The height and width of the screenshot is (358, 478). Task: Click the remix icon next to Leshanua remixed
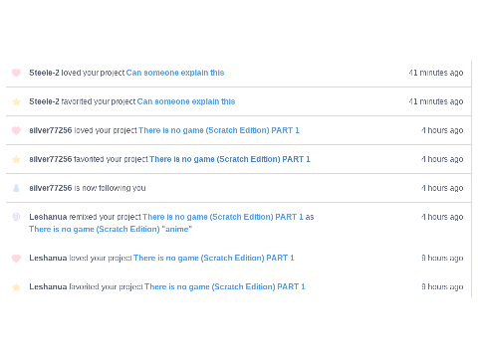pos(16,217)
